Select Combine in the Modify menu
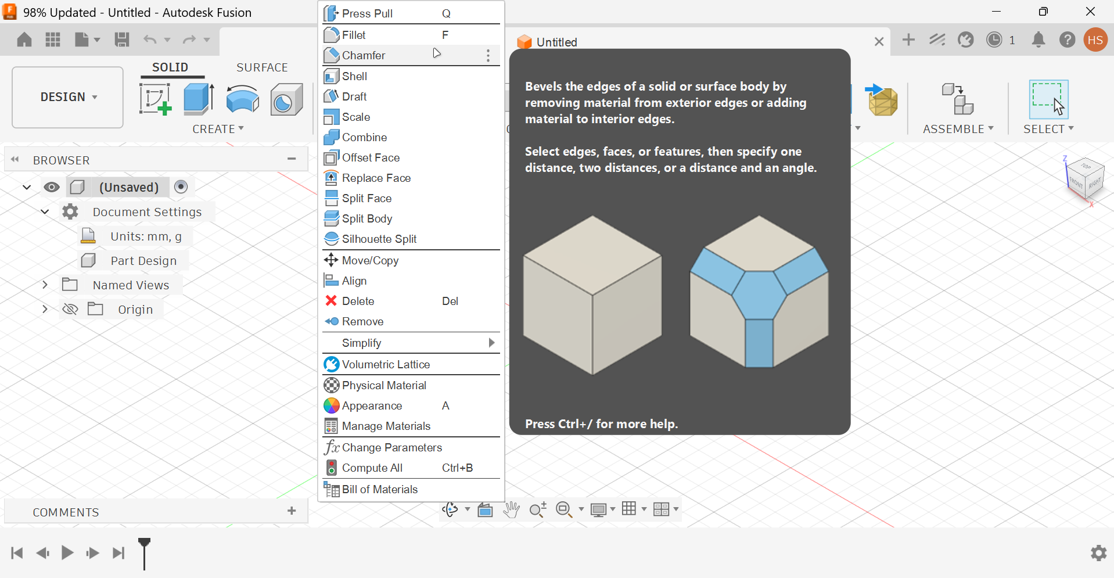1114x578 pixels. [411, 137]
